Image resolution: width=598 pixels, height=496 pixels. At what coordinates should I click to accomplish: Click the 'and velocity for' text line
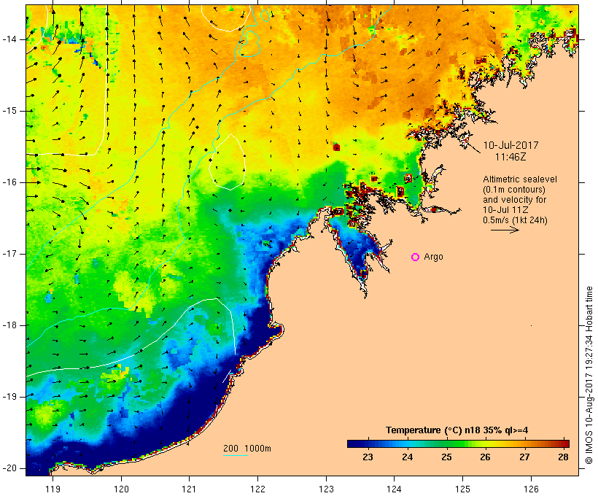point(514,200)
